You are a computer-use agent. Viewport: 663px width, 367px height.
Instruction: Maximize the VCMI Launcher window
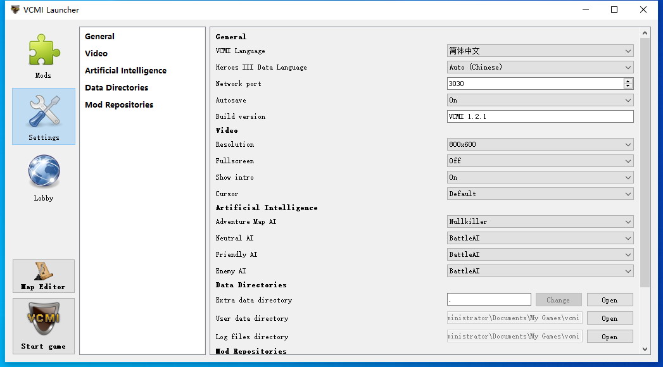[x=614, y=9]
